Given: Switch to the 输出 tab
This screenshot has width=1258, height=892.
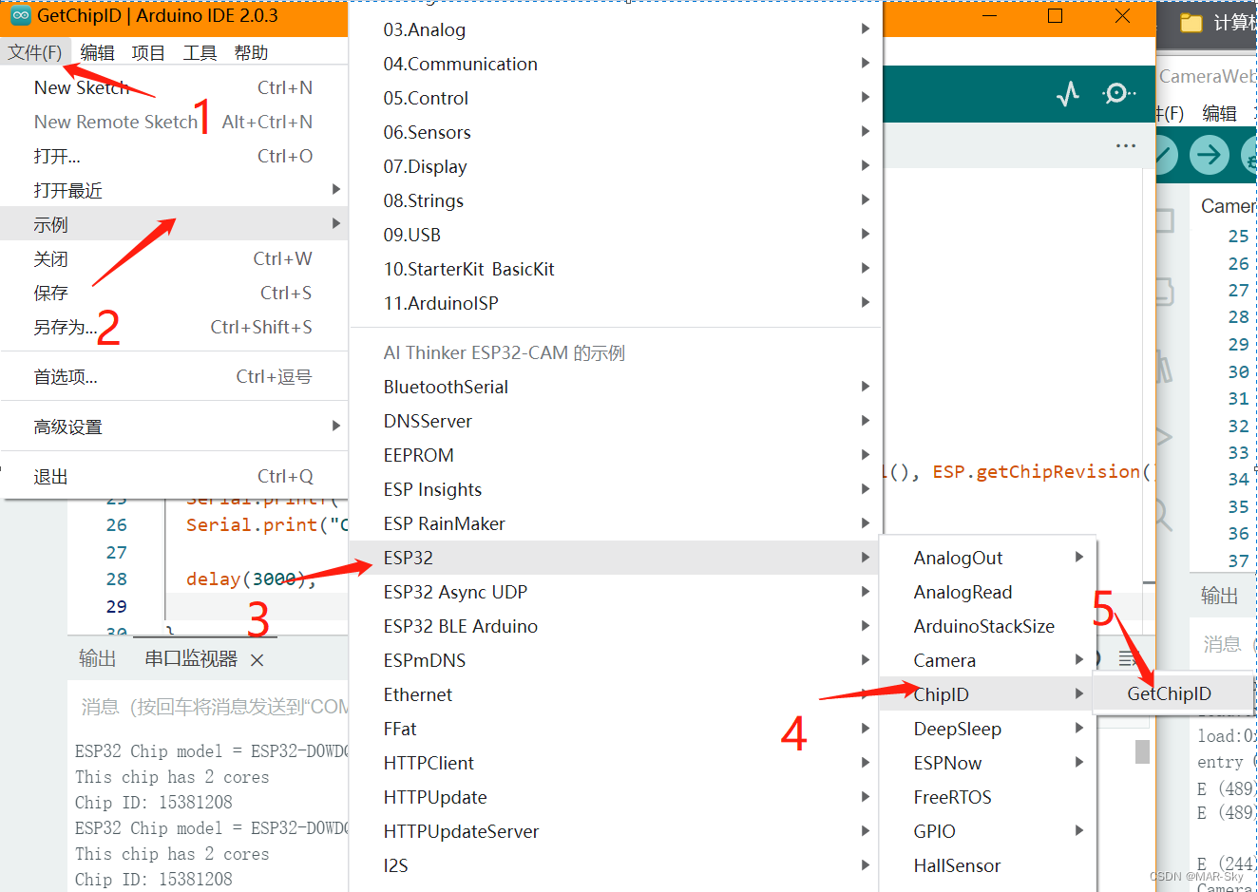Looking at the screenshot, I should click(x=97, y=658).
